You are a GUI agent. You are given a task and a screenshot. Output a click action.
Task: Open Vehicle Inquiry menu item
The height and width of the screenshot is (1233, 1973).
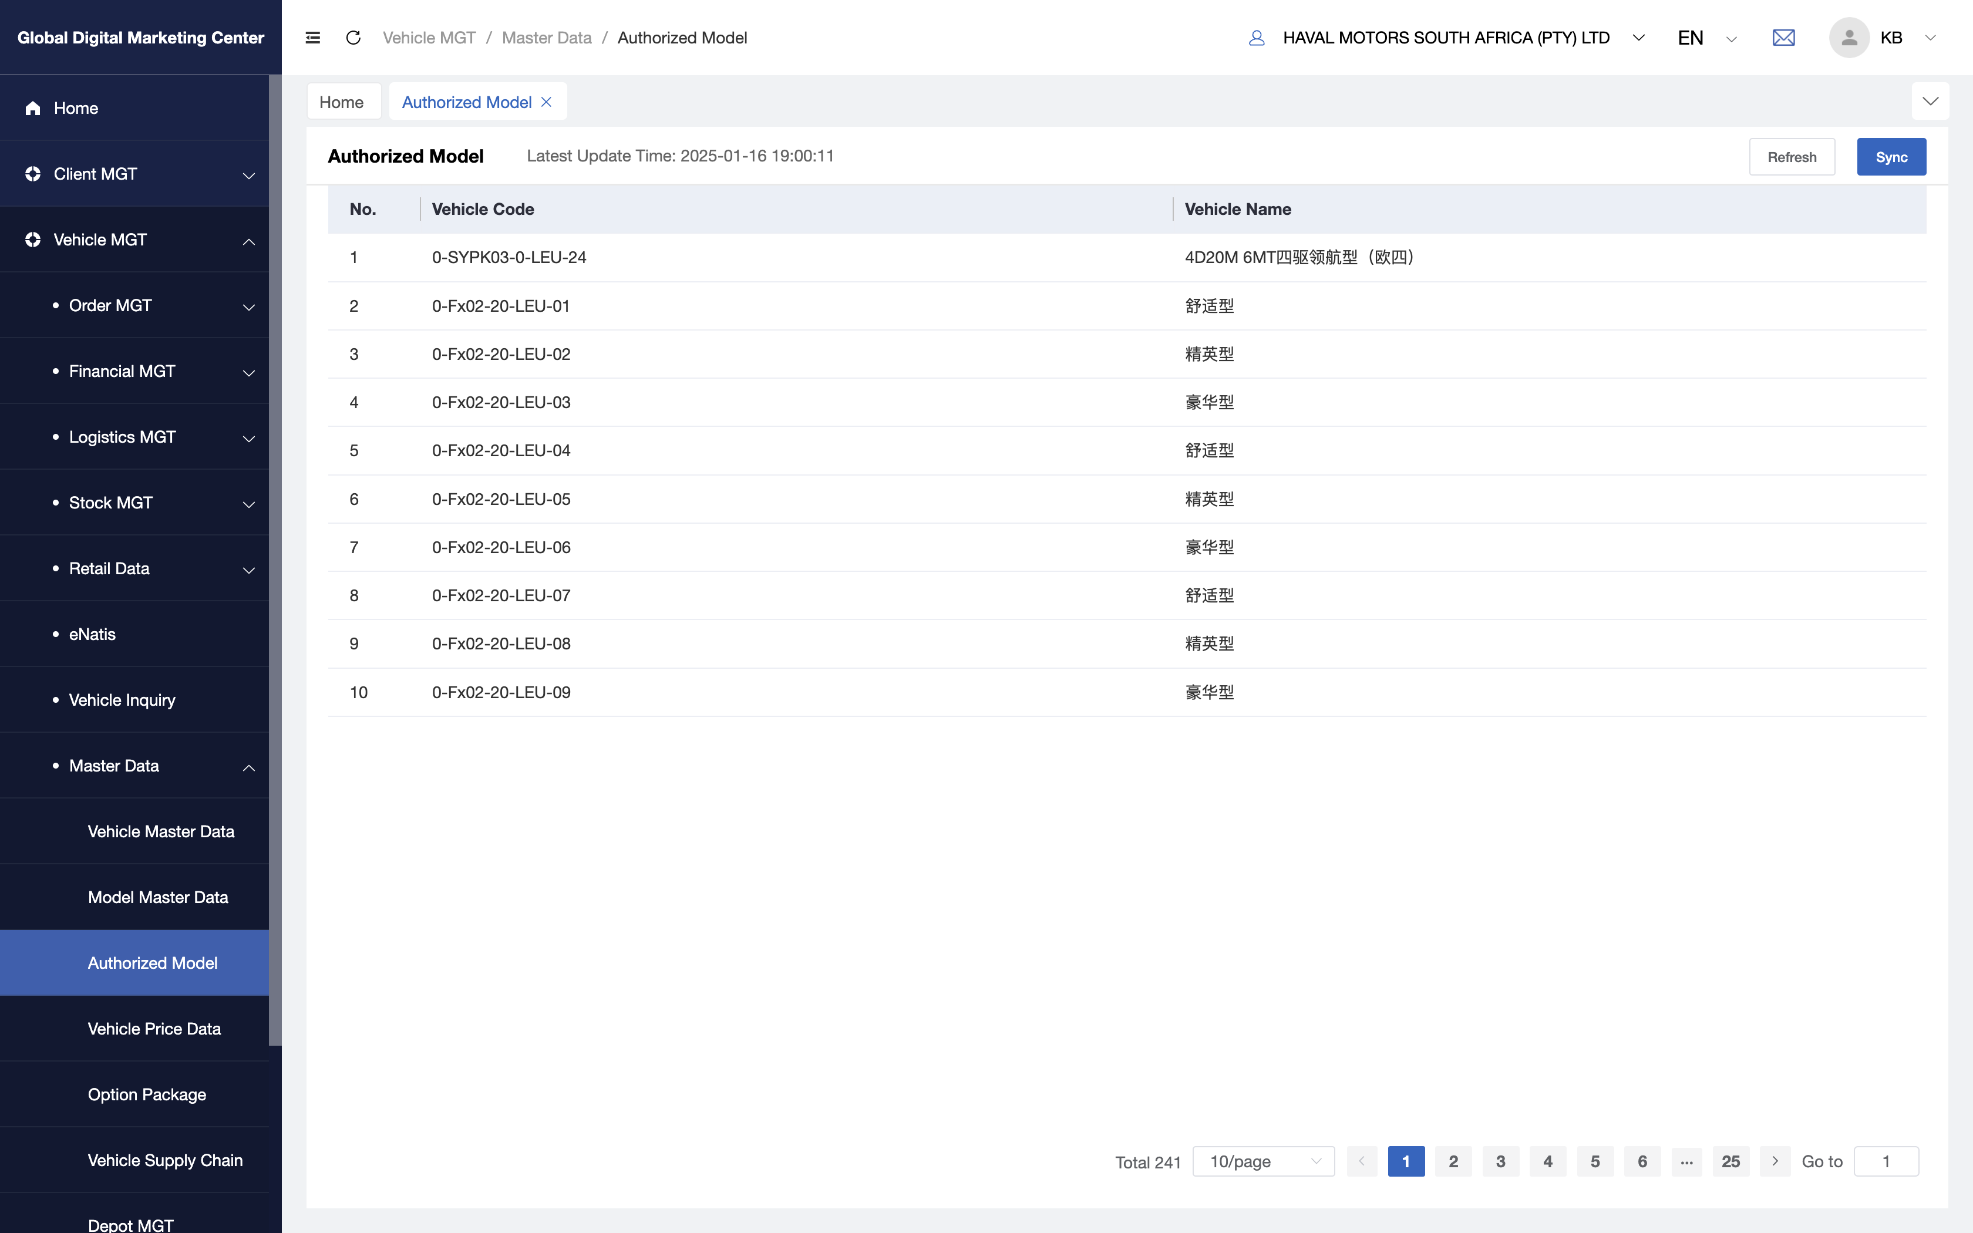point(134,700)
